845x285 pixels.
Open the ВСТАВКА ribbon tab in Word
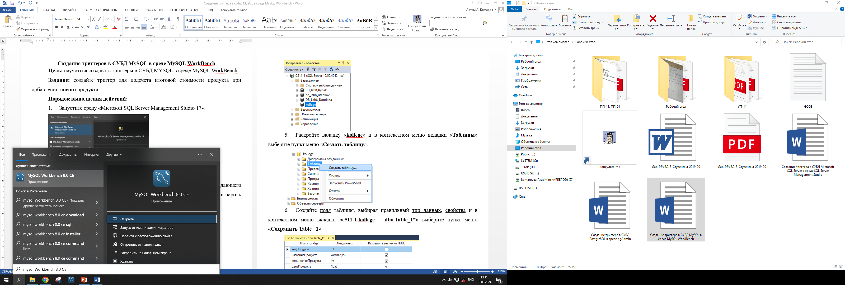tap(49, 10)
